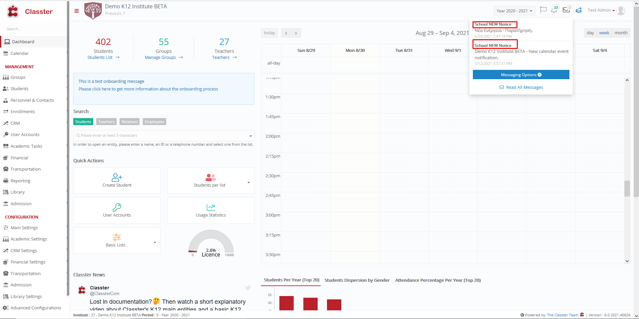This screenshot has height=319, width=639.
Task: Click the Library books icon in sidebar
Action: click(x=6, y=192)
